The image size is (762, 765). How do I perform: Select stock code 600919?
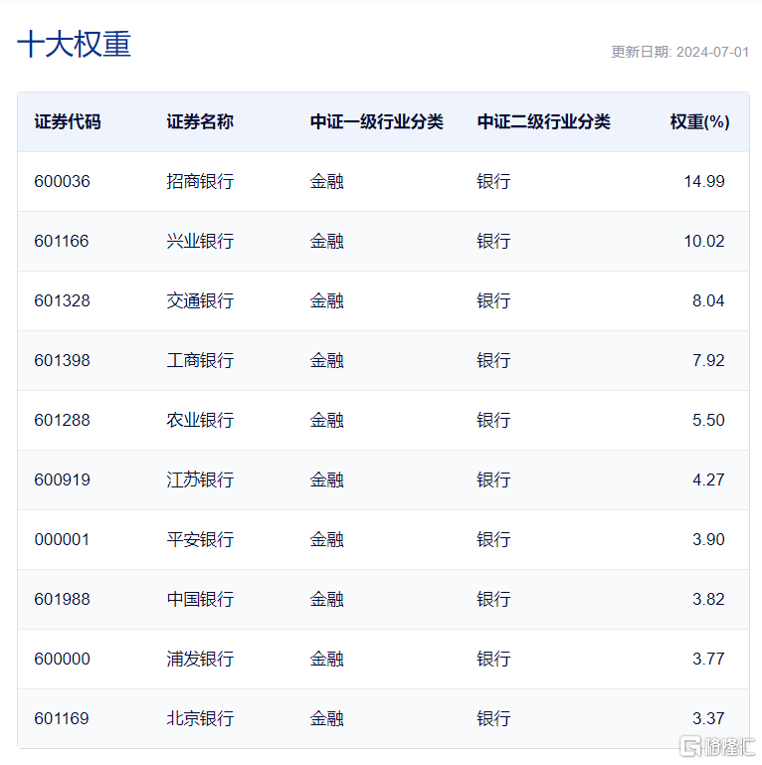63,480
